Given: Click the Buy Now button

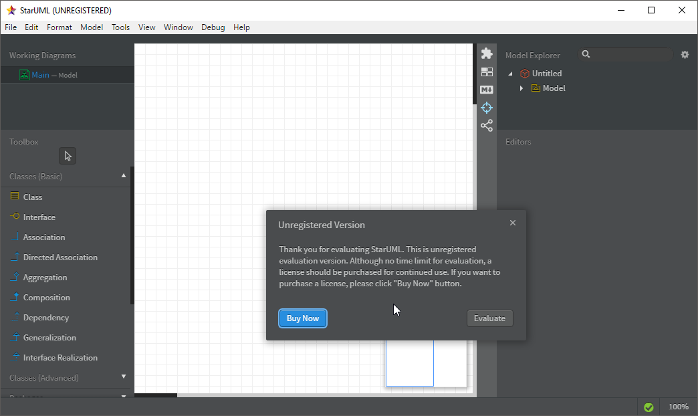Looking at the screenshot, I should pyautogui.click(x=303, y=318).
